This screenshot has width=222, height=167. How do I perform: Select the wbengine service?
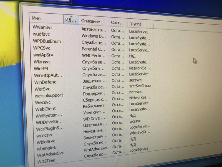[46, 148]
